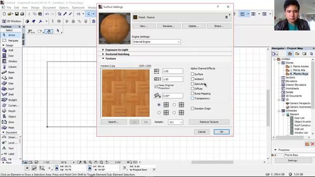
Task: Click the Save icon in toolbar
Action: (17, 14)
